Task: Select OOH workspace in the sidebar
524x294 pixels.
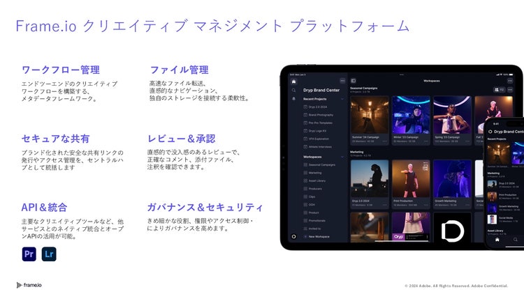Action: [310, 205]
